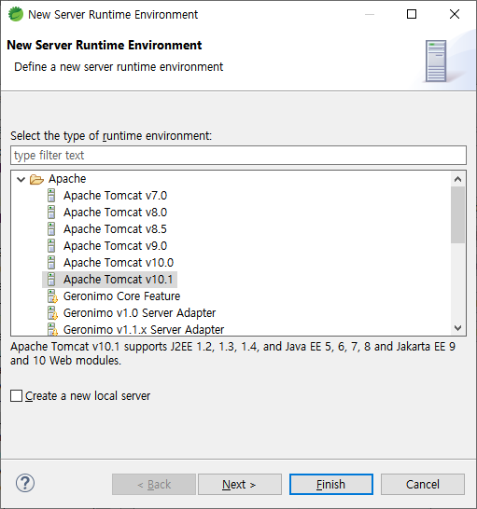Viewport: 477px width, 509px height.
Task: Click the icon beside Geronimo Core Feature
Action: [x=52, y=296]
